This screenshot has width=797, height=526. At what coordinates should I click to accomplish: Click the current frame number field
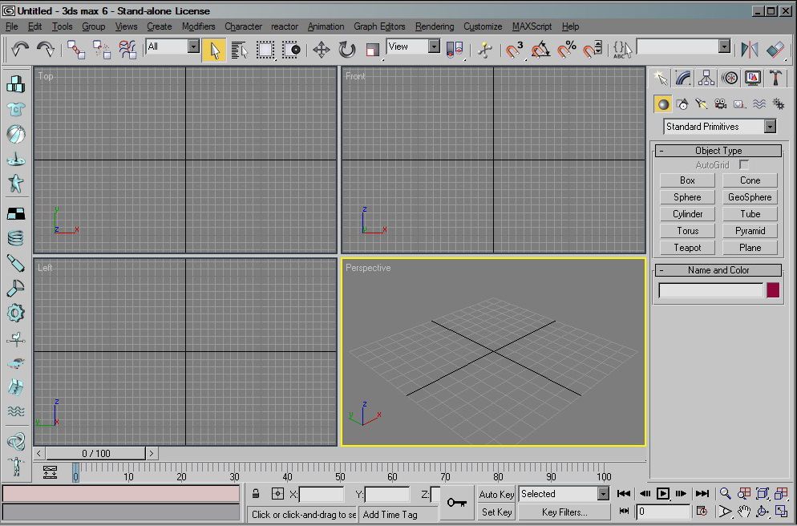(662, 512)
